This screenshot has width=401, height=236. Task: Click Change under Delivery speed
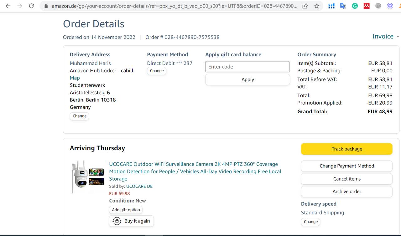(x=310, y=222)
